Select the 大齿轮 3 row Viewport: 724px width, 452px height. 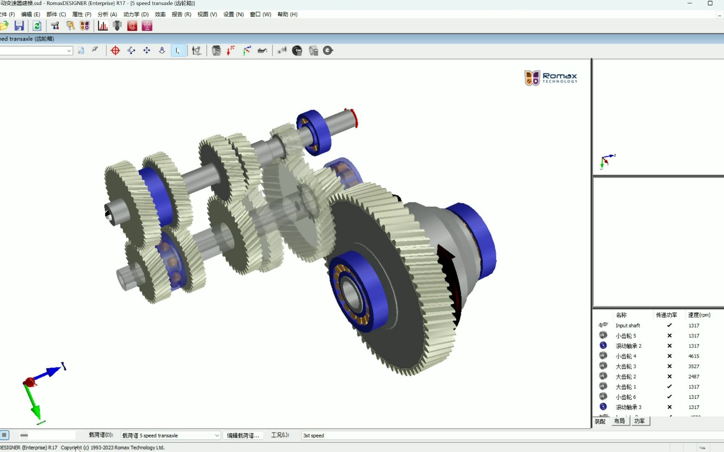click(x=658, y=366)
